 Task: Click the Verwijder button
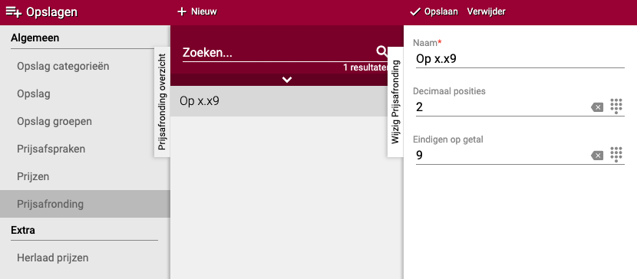pos(486,11)
